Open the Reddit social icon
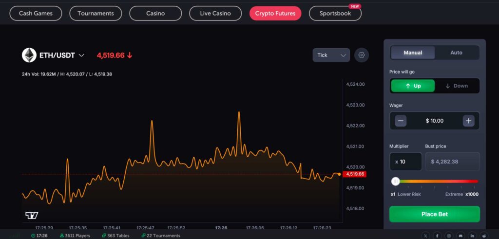Image resolution: width=499 pixels, height=239 pixels. pos(484,236)
